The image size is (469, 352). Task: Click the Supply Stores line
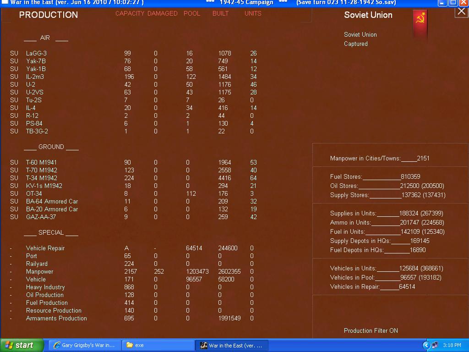click(387, 195)
